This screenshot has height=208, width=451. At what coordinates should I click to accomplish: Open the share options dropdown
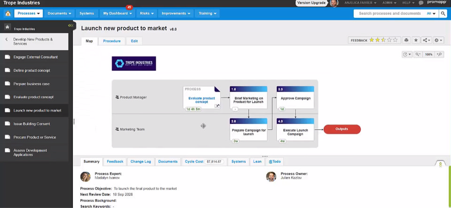click(426, 40)
